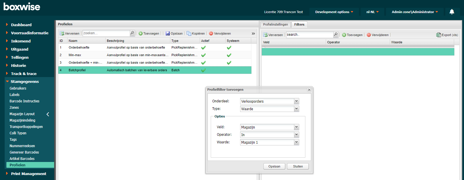Open the Onderdeel dropdown

click(296, 101)
